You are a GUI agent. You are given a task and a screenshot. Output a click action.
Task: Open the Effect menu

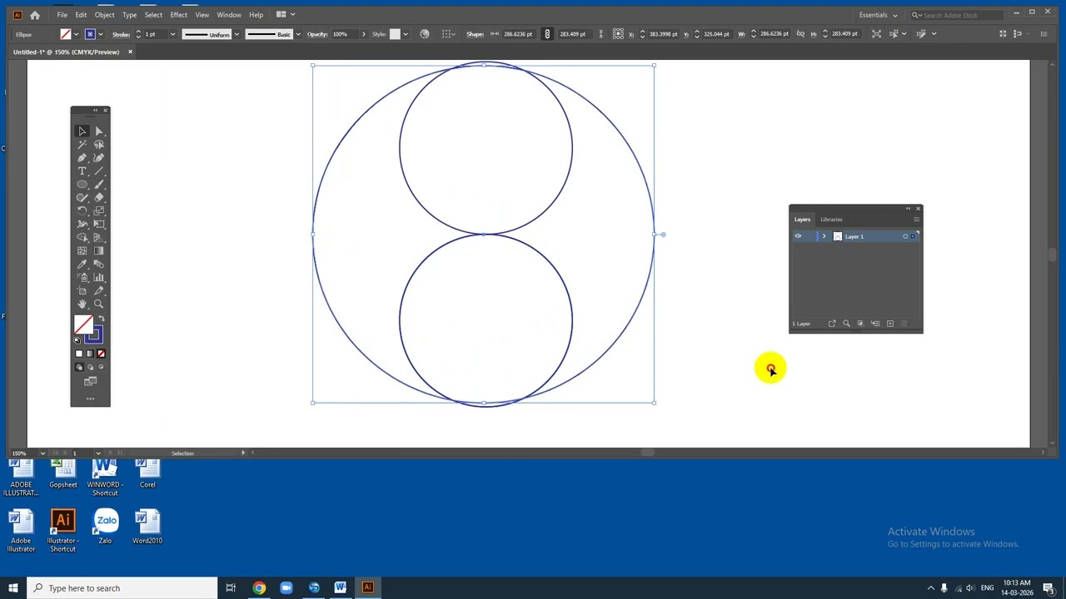click(x=178, y=15)
